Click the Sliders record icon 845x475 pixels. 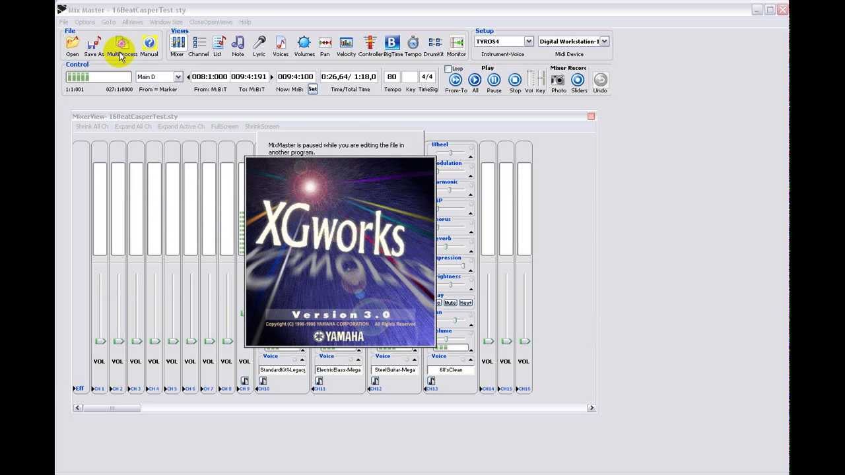tap(578, 80)
